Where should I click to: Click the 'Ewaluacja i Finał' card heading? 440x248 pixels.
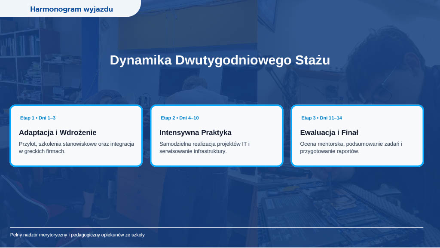pyautogui.click(x=329, y=132)
